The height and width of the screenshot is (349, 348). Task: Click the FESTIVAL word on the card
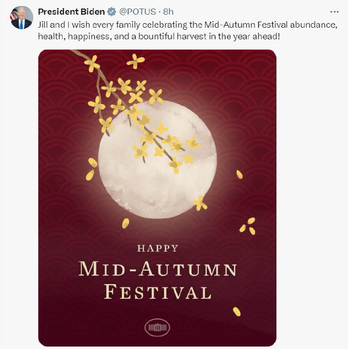(158, 292)
